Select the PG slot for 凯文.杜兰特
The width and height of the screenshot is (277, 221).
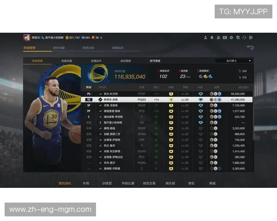point(89,94)
